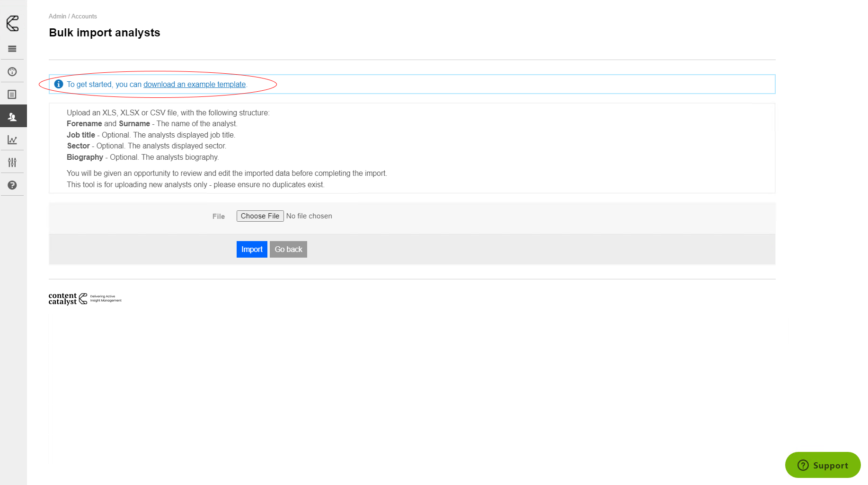Navigate to Admin breadcrumb
This screenshot has height=485, width=868.
coord(57,17)
